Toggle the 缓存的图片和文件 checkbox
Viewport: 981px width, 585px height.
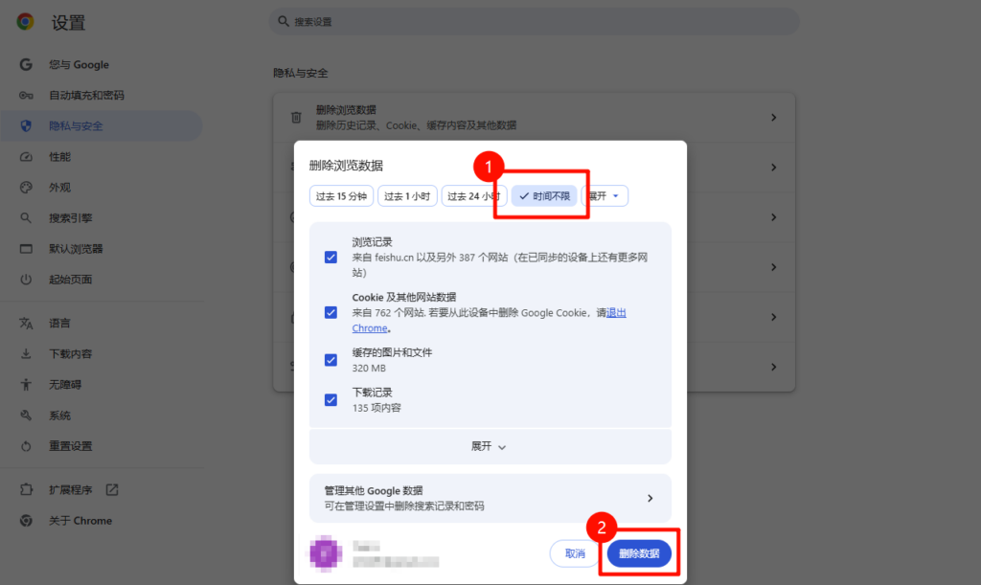pyautogui.click(x=331, y=360)
